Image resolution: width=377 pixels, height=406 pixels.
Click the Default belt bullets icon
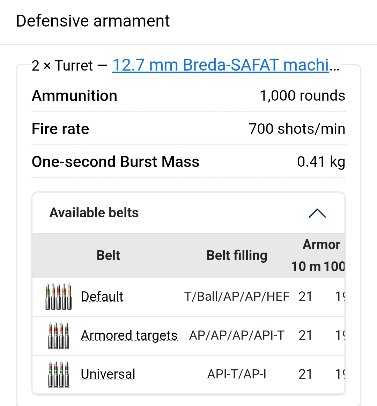(59, 297)
